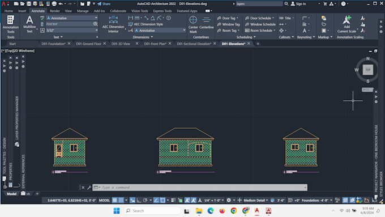
Task: Open the Home ribbon tab
Action: (x=8, y=11)
